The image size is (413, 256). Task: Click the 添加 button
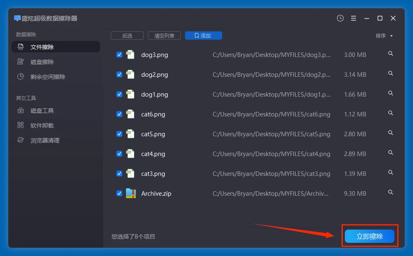203,36
